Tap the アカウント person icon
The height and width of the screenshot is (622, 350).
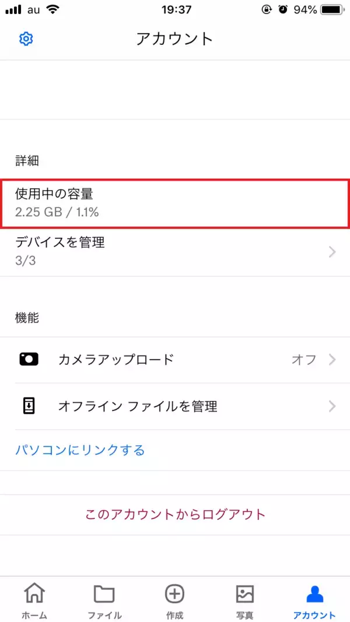pos(314,594)
